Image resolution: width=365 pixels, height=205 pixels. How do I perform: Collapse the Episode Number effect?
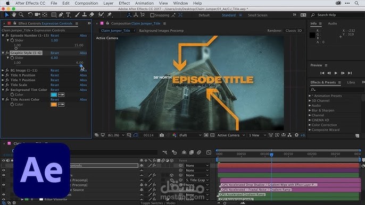tap(3, 36)
